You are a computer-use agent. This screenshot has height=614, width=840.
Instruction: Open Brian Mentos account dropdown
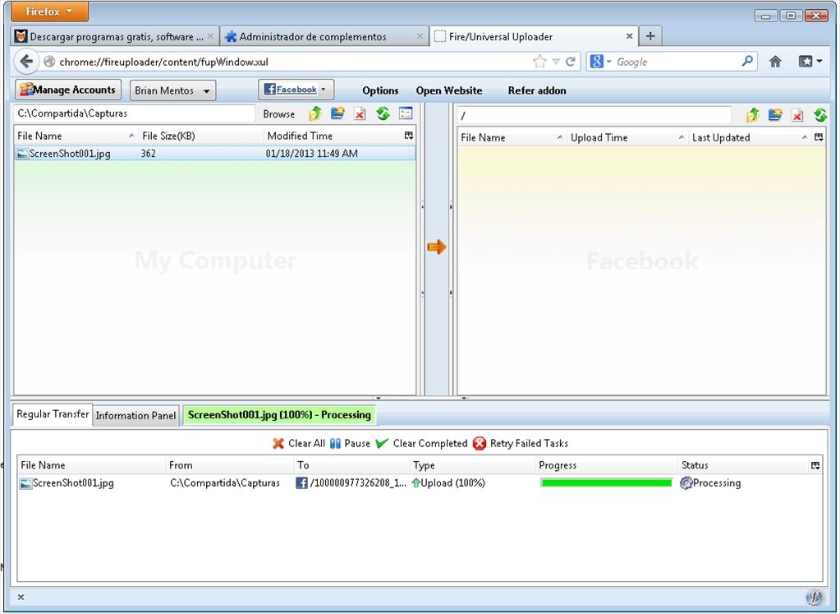(x=173, y=90)
